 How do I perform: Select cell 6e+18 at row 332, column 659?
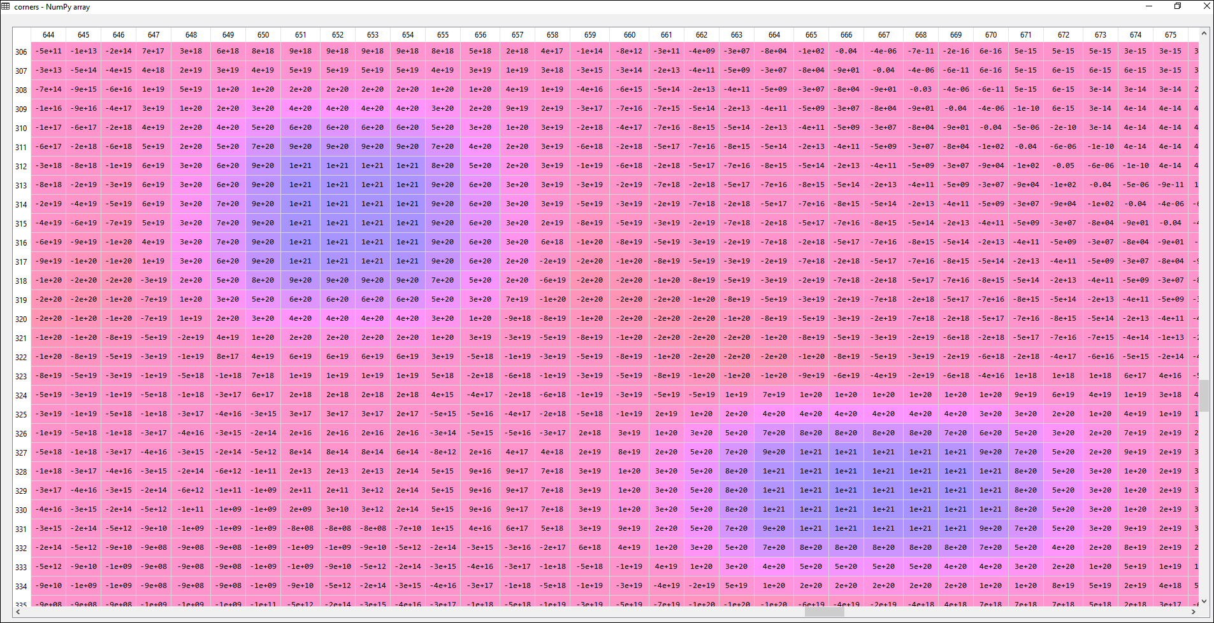coord(590,547)
